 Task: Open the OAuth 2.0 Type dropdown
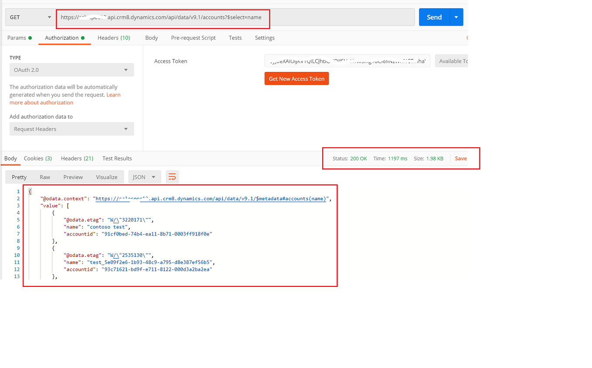coord(71,70)
